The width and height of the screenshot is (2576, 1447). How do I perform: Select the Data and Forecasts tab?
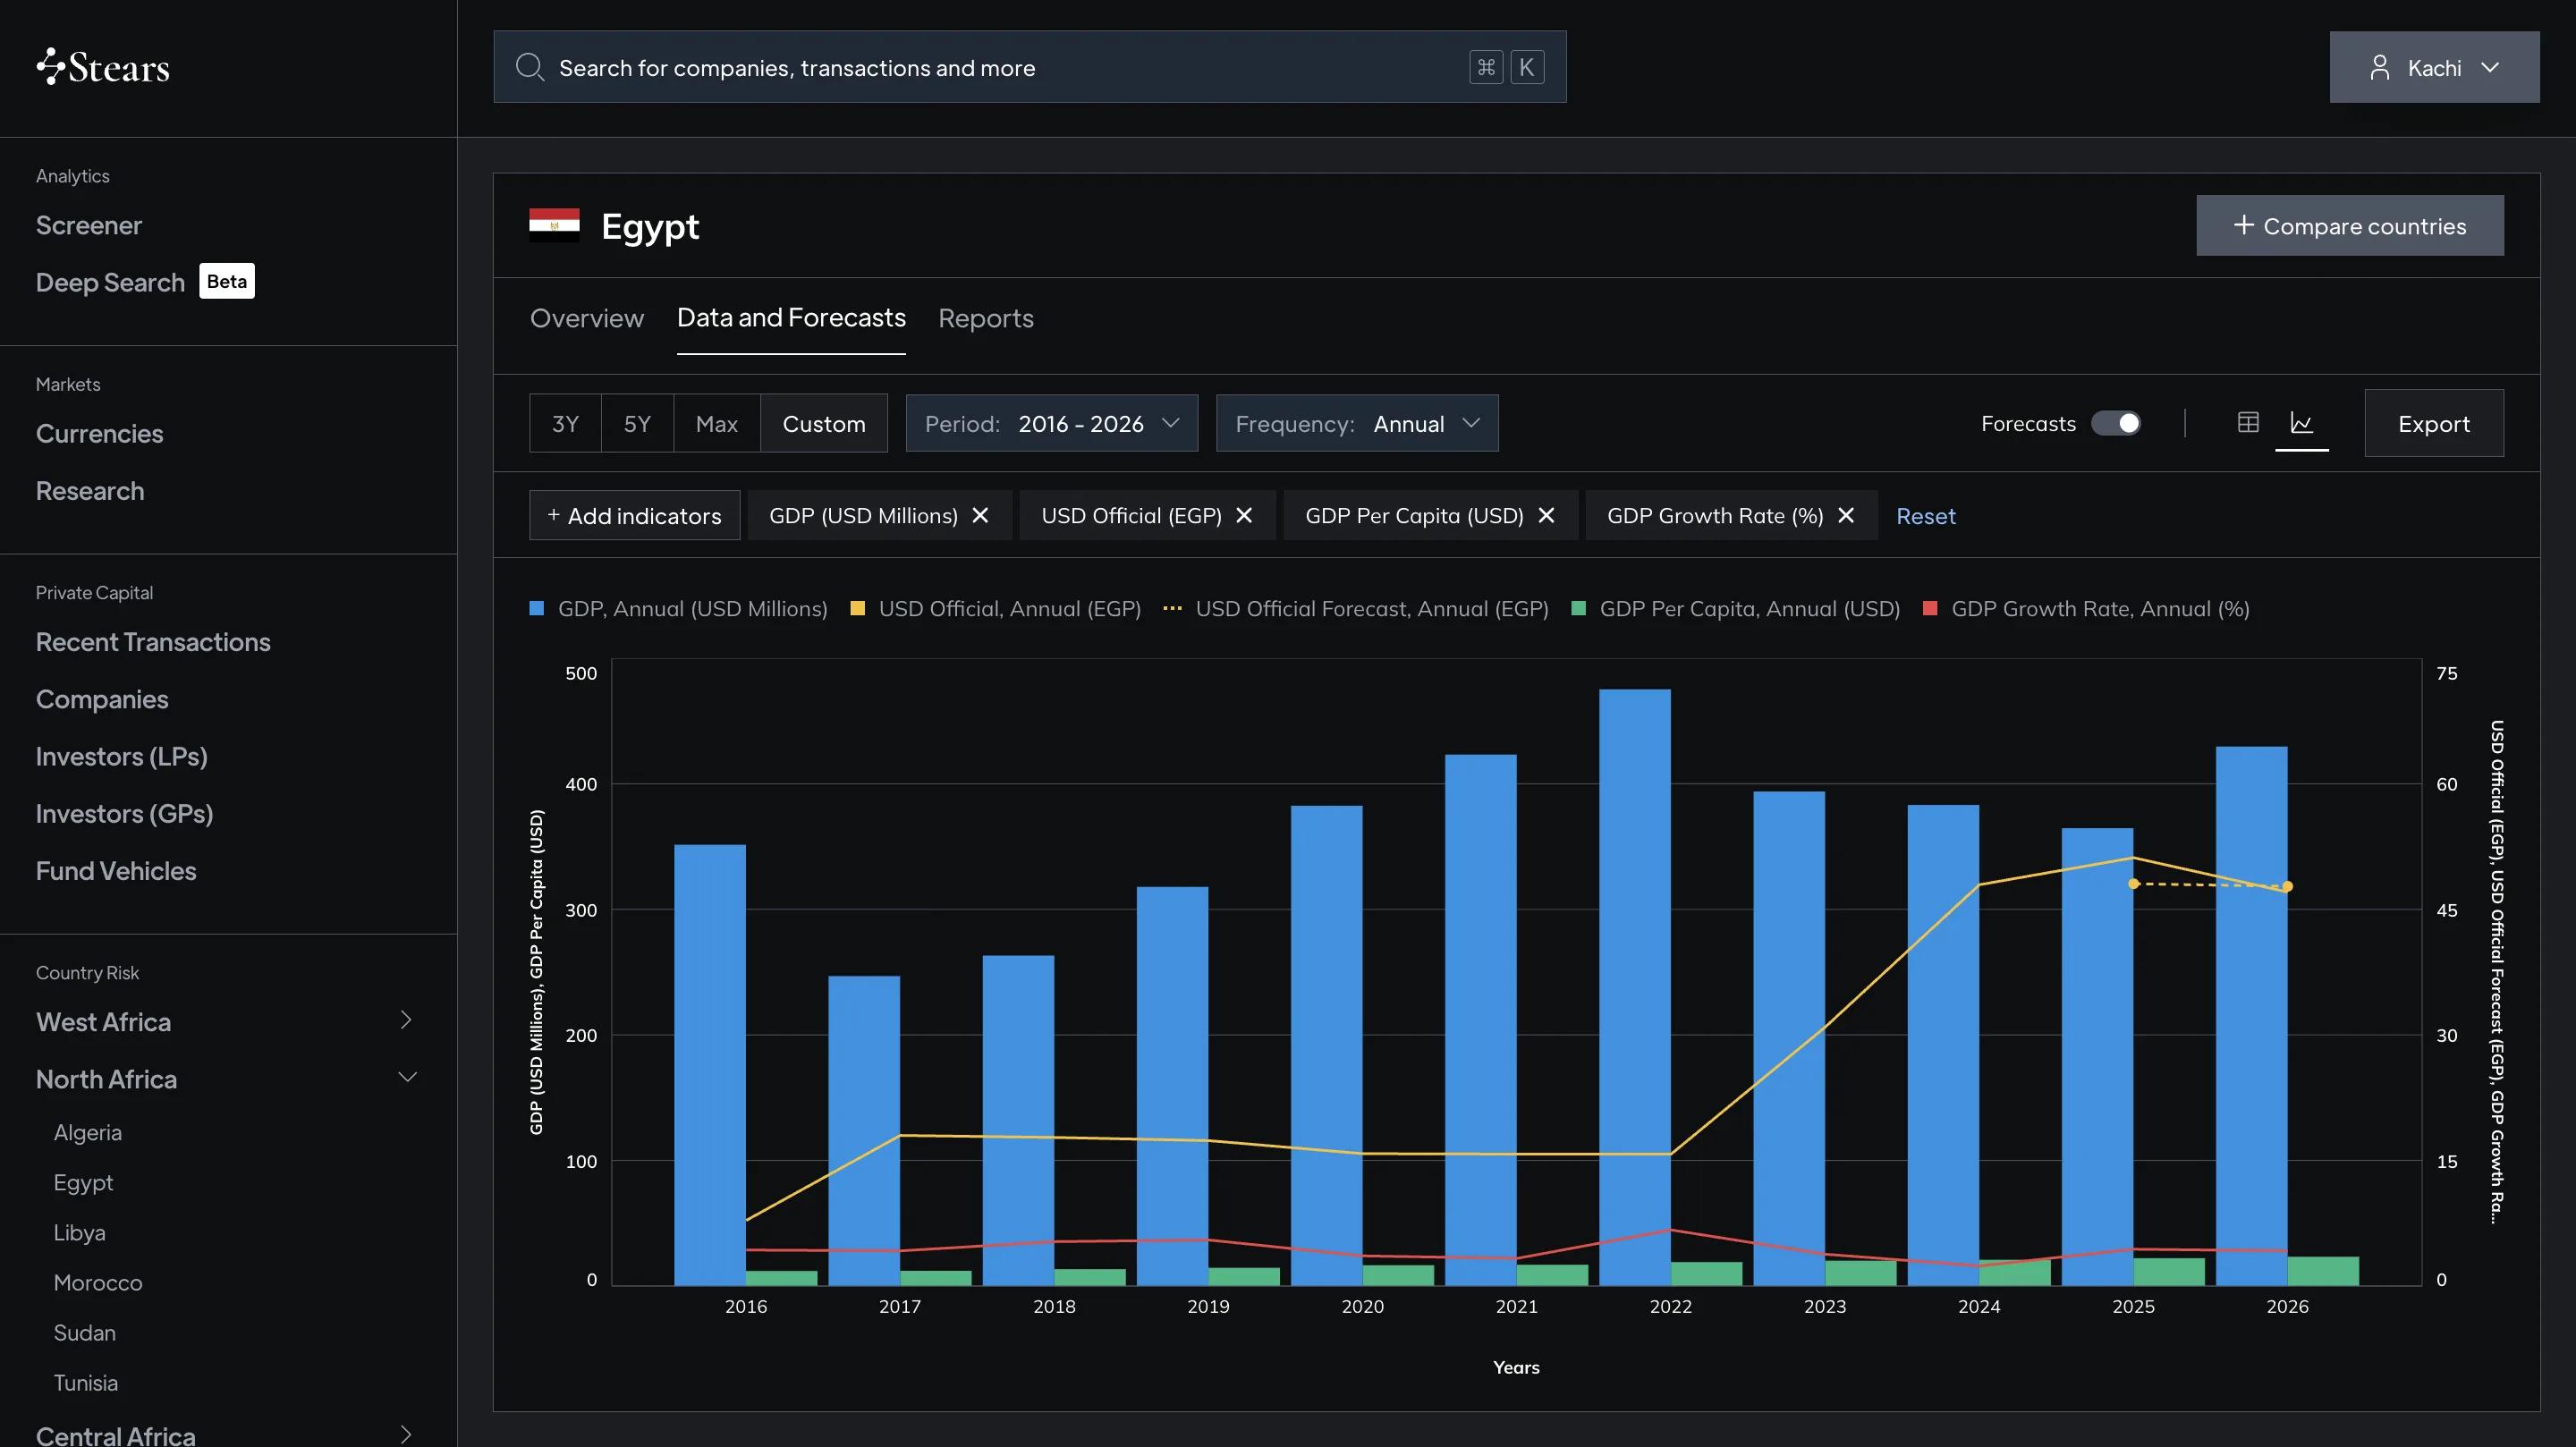pyautogui.click(x=791, y=318)
